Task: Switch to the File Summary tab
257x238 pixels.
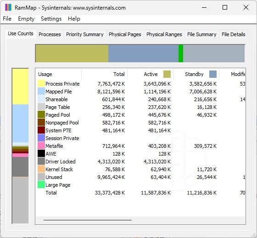Action: [202, 34]
